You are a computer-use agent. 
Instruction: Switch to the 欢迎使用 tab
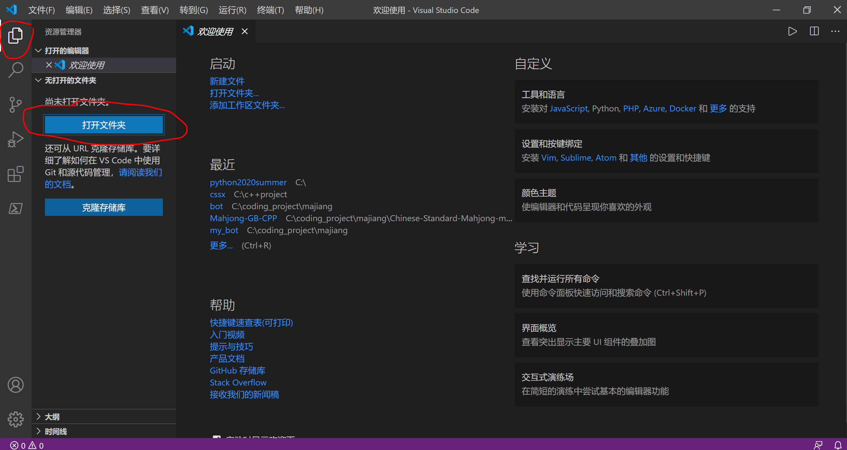pos(215,31)
